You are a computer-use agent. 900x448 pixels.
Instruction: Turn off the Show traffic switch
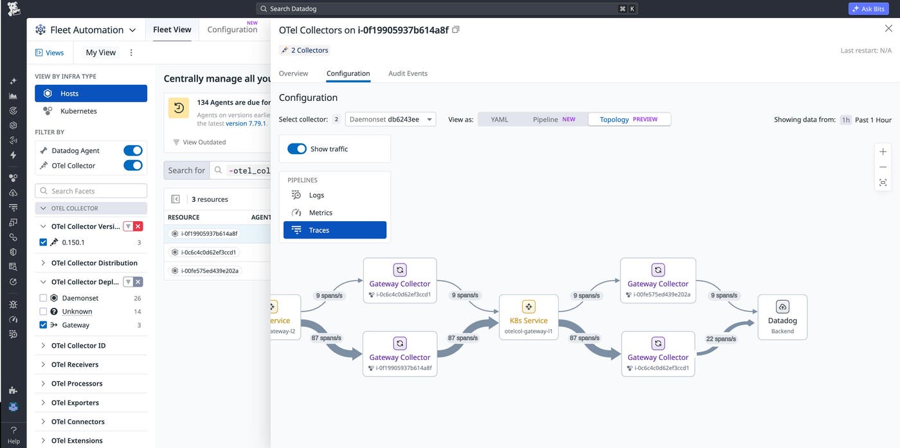tap(297, 148)
